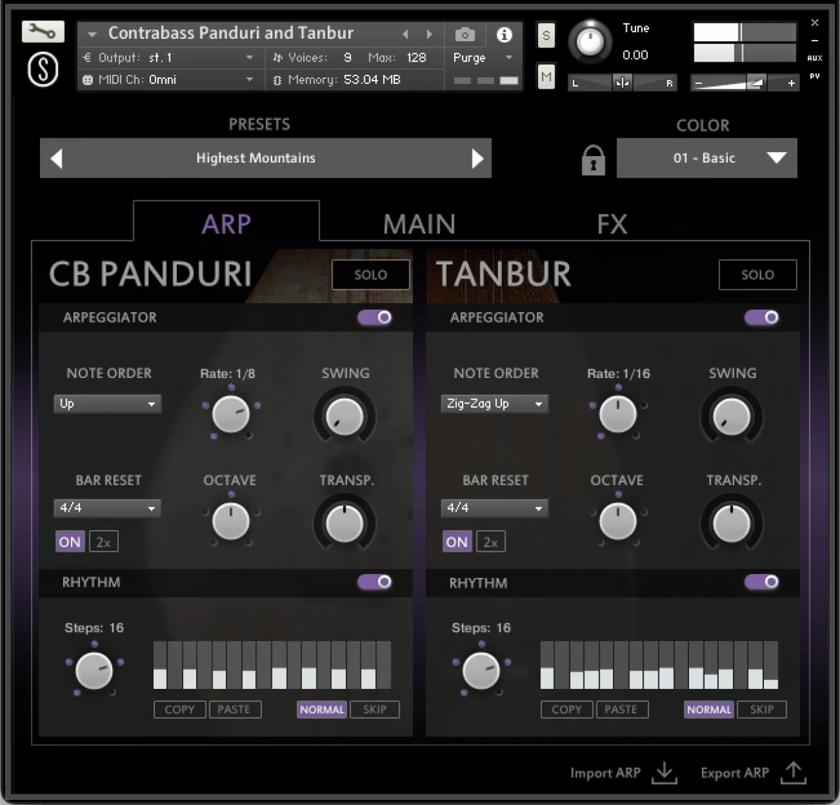The width and height of the screenshot is (840, 805).
Task: Open the Color dropdown showing 01 - Basic
Action: click(x=706, y=158)
